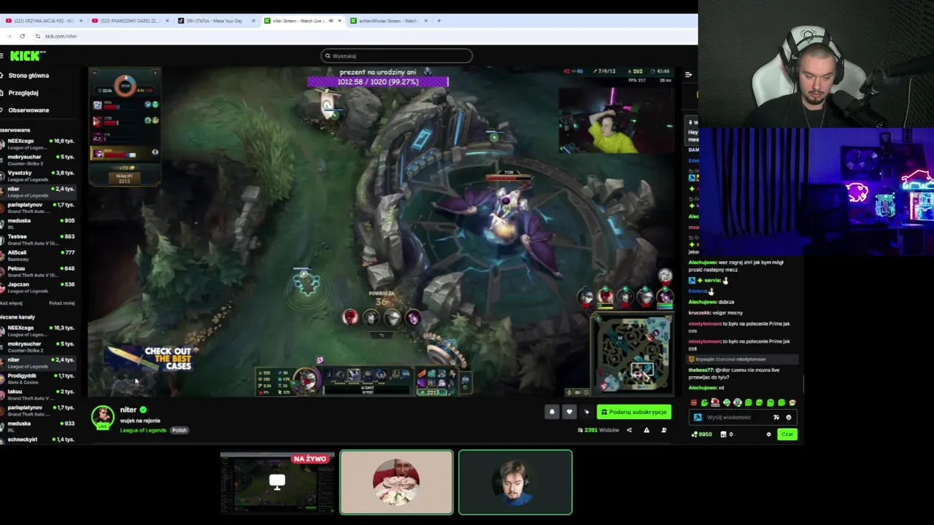This screenshot has width=934, height=525.
Task: Click the notification bell under the stream
Action: click(552, 412)
